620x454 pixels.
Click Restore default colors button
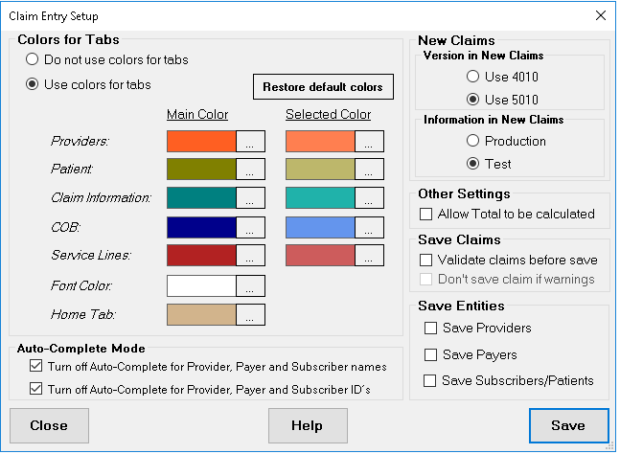(323, 86)
